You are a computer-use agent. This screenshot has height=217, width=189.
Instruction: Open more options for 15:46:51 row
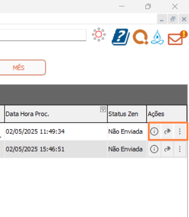pos(180,149)
